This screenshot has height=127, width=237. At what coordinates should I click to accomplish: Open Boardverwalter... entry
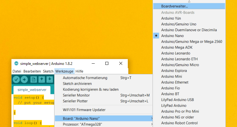pyautogui.click(x=174, y=6)
